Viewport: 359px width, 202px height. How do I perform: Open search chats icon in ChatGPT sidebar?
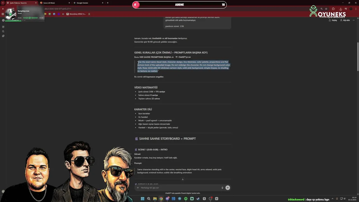3,31
